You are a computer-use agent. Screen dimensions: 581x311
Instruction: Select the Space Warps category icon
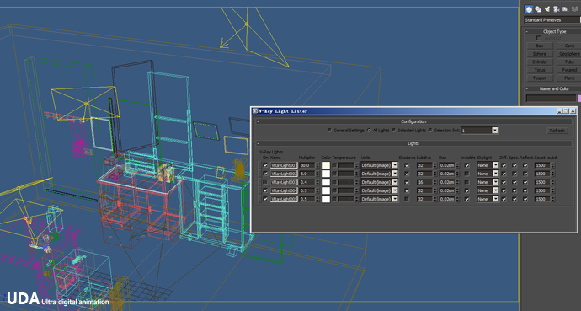pos(574,9)
